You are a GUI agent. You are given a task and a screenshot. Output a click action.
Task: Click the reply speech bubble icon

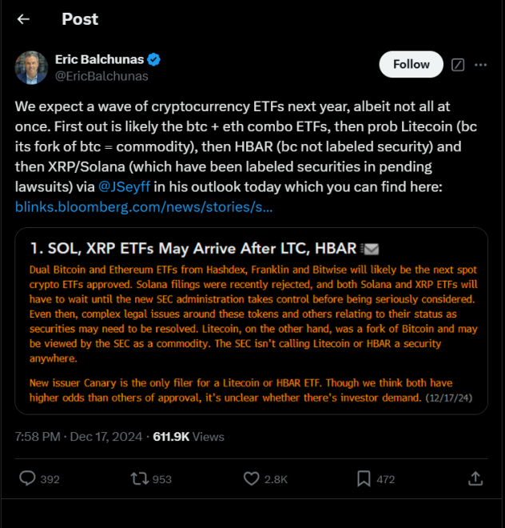(x=27, y=478)
